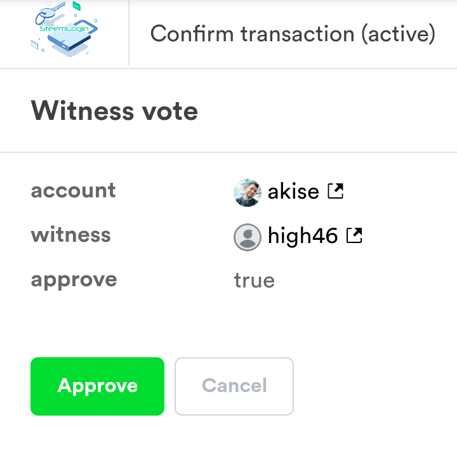
Task: Open akise's profile picture
Action: click(248, 192)
